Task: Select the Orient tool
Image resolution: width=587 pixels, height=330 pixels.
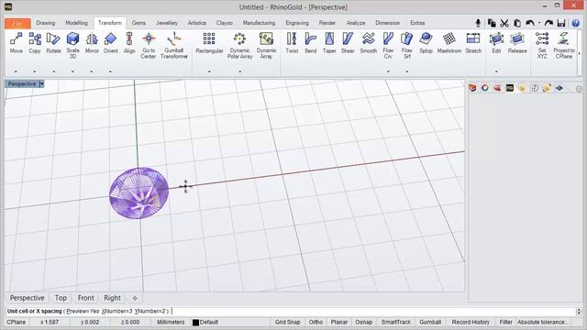Action: tap(110, 43)
